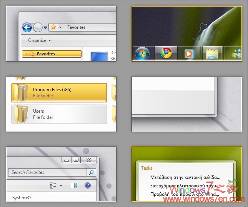Select the Users folder
The image size is (248, 207).
coord(59,114)
